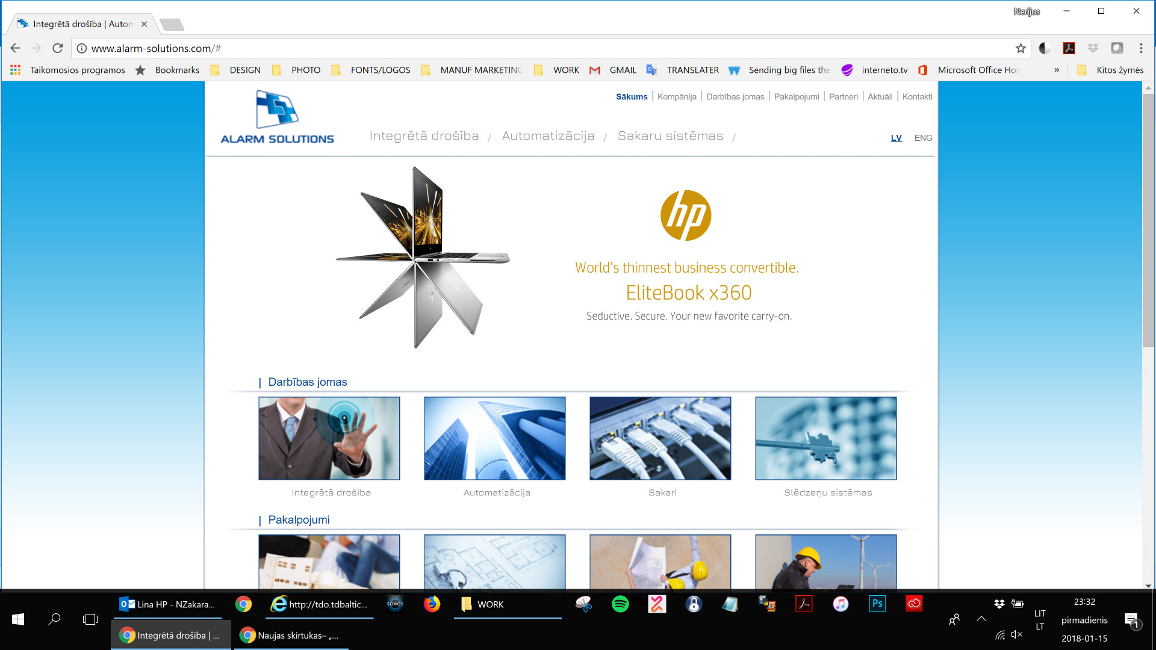
Task: Open the Sending big files bookmark
Action: (779, 70)
